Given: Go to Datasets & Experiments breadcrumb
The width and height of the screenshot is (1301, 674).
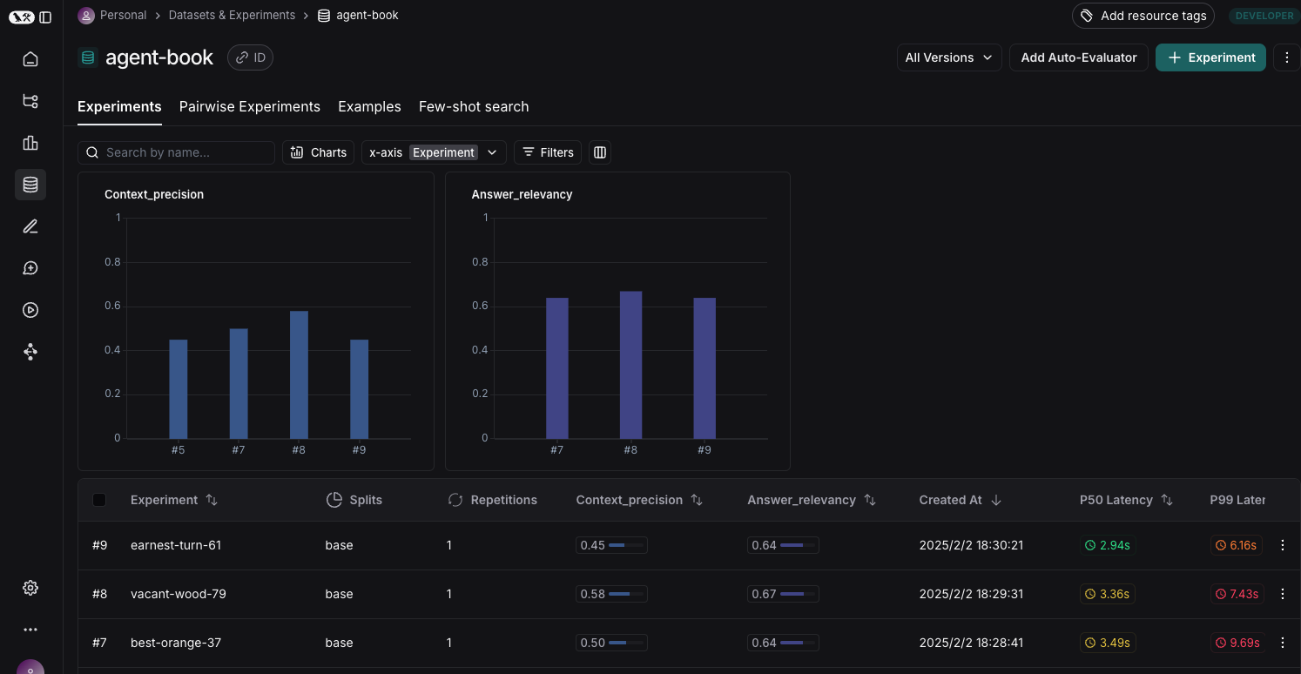Looking at the screenshot, I should 232,16.
